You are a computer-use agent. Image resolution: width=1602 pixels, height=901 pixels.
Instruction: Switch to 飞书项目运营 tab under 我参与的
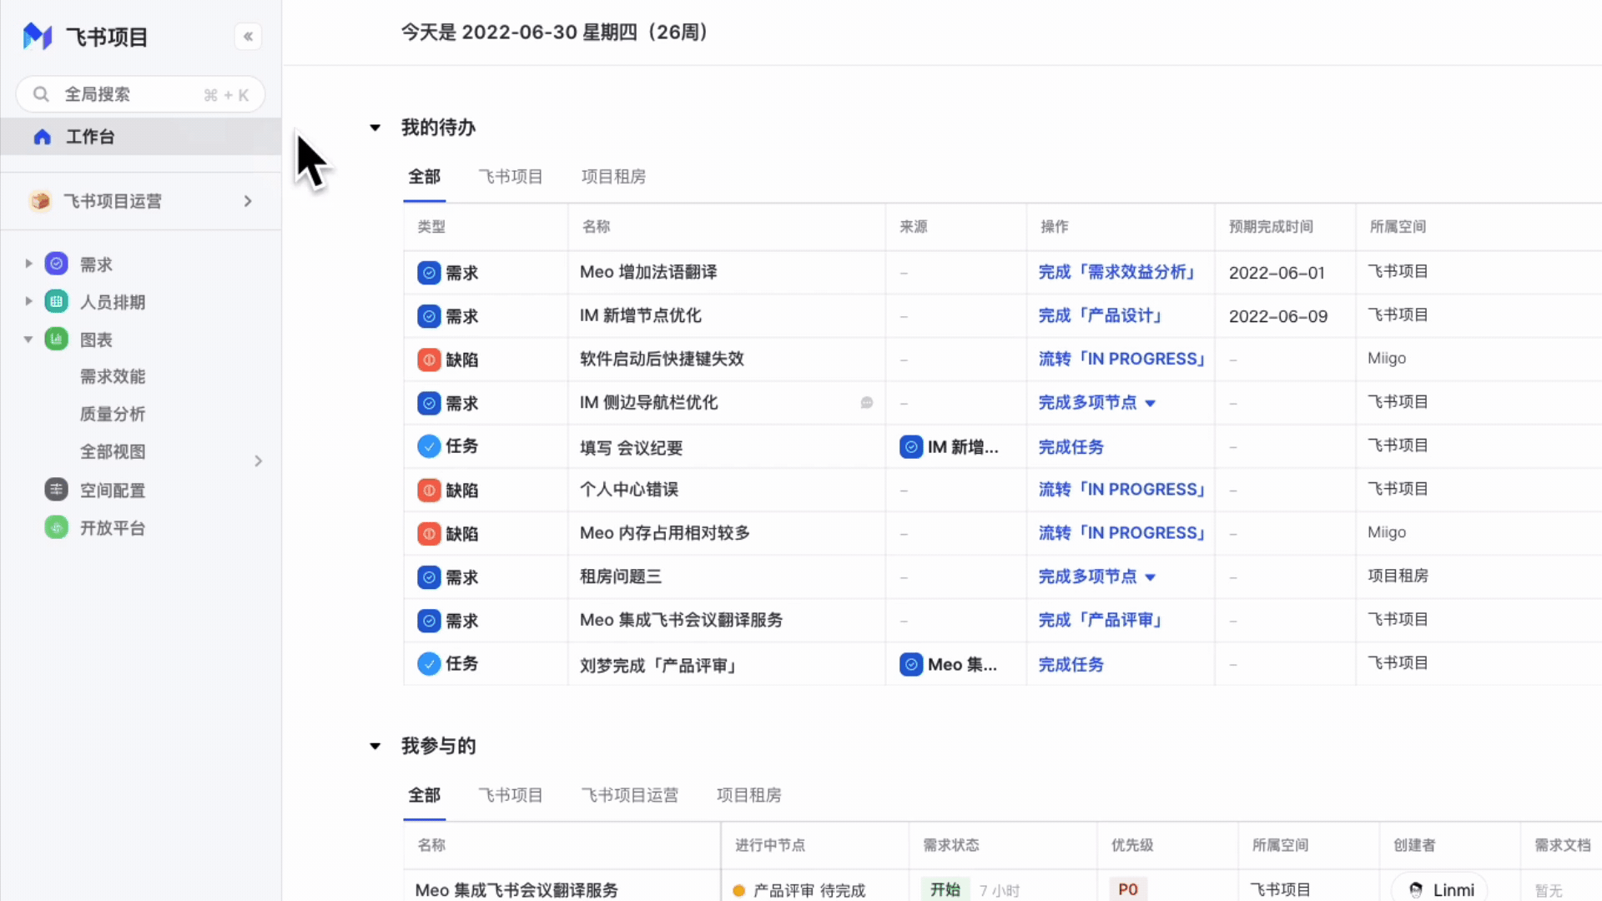coord(630,795)
